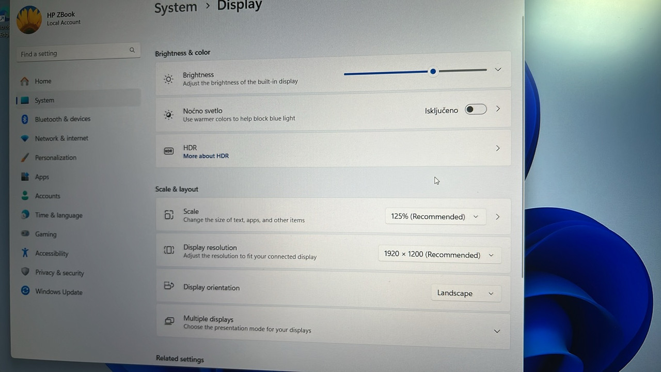The height and width of the screenshot is (372, 661).
Task: Click the Apps icon in the sidebar
Action: pos(25,177)
